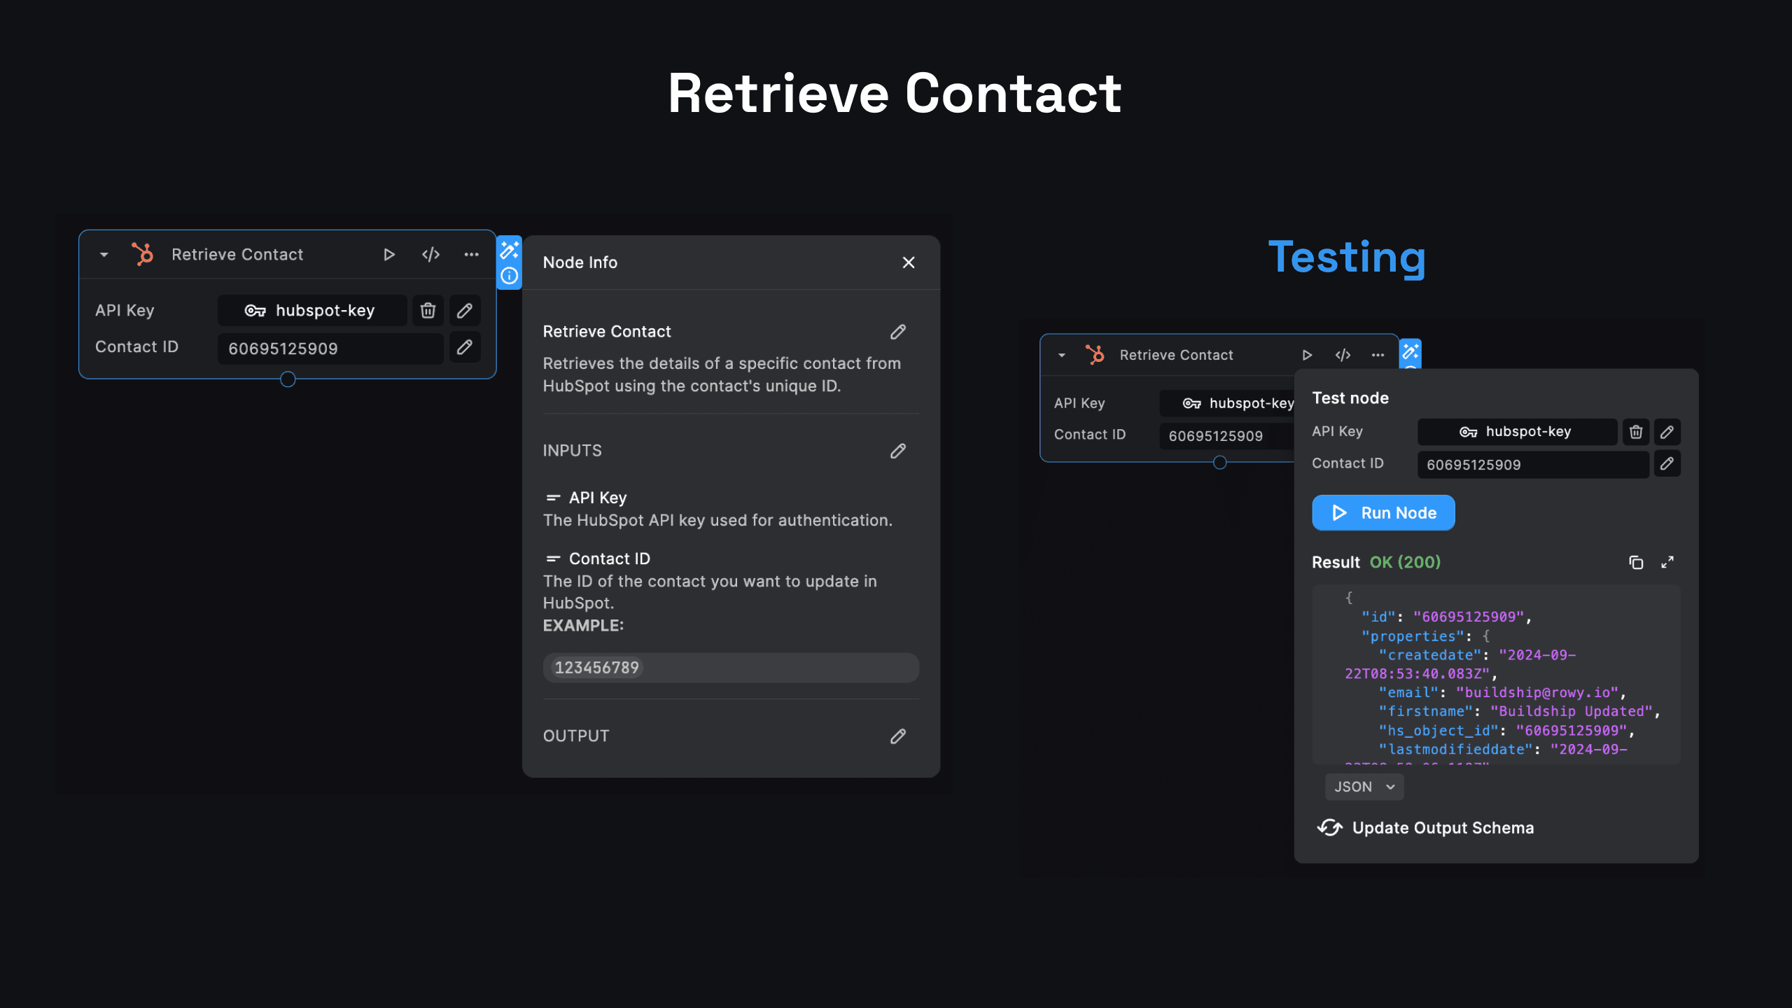Click Contact ID field in right node
This screenshot has height=1008, width=1792.
[1226, 435]
